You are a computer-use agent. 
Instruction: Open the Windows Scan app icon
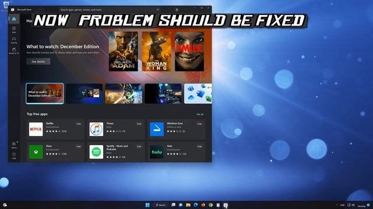click(x=157, y=129)
